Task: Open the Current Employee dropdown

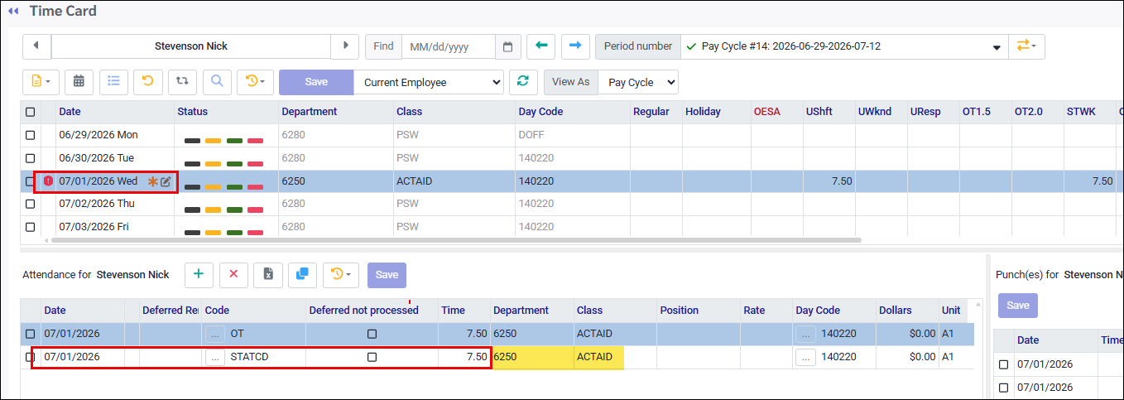Action: tap(429, 82)
